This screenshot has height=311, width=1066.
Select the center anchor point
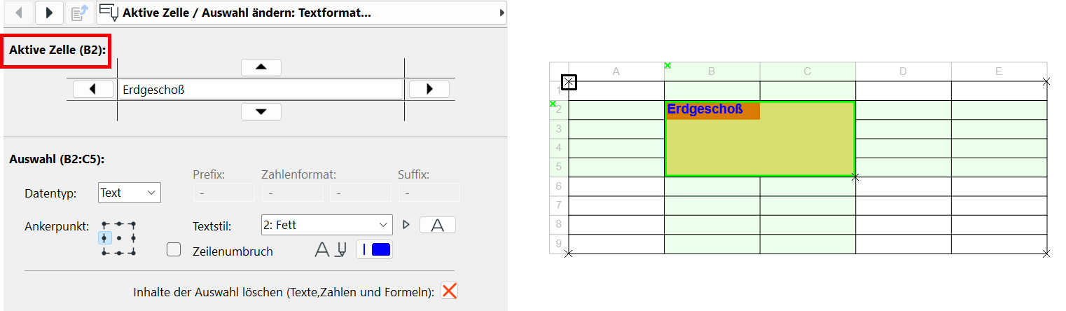click(119, 238)
